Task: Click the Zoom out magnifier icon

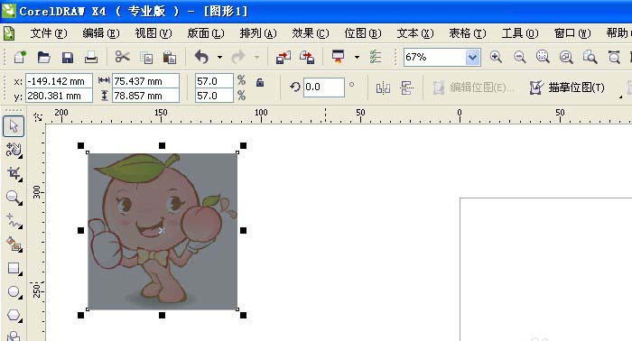Action: click(519, 57)
